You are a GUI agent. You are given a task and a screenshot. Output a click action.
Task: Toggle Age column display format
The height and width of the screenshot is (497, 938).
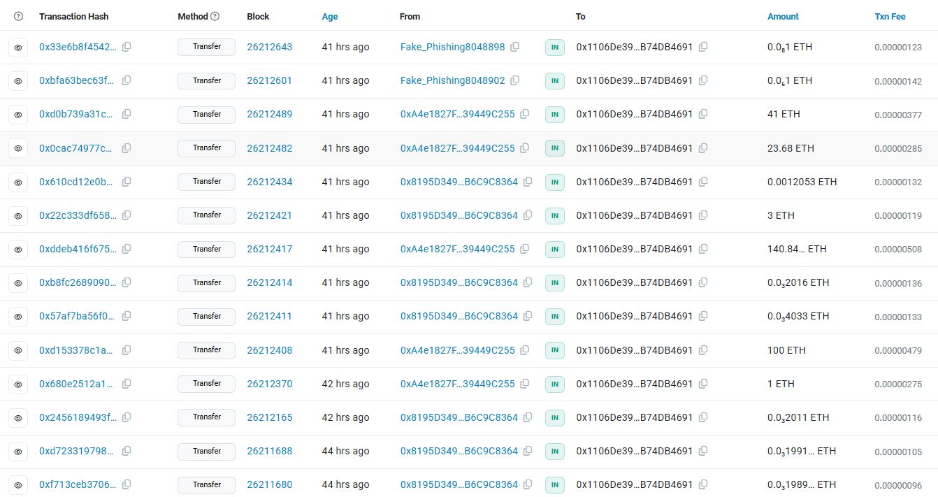click(x=330, y=16)
